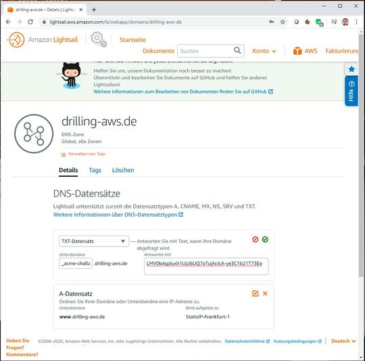
Task: Click the Verwalten von Tags edit icon
Action: [x=64, y=155]
